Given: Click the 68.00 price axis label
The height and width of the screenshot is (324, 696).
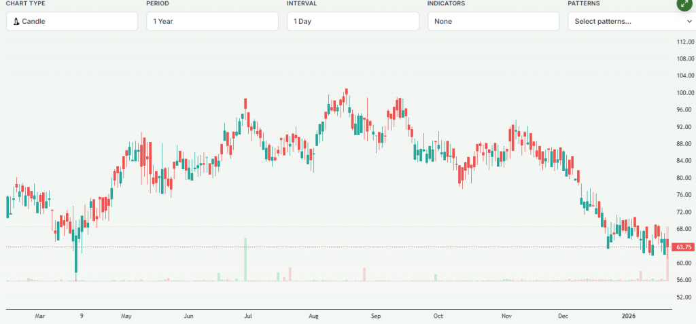Looking at the screenshot, I should point(685,229).
